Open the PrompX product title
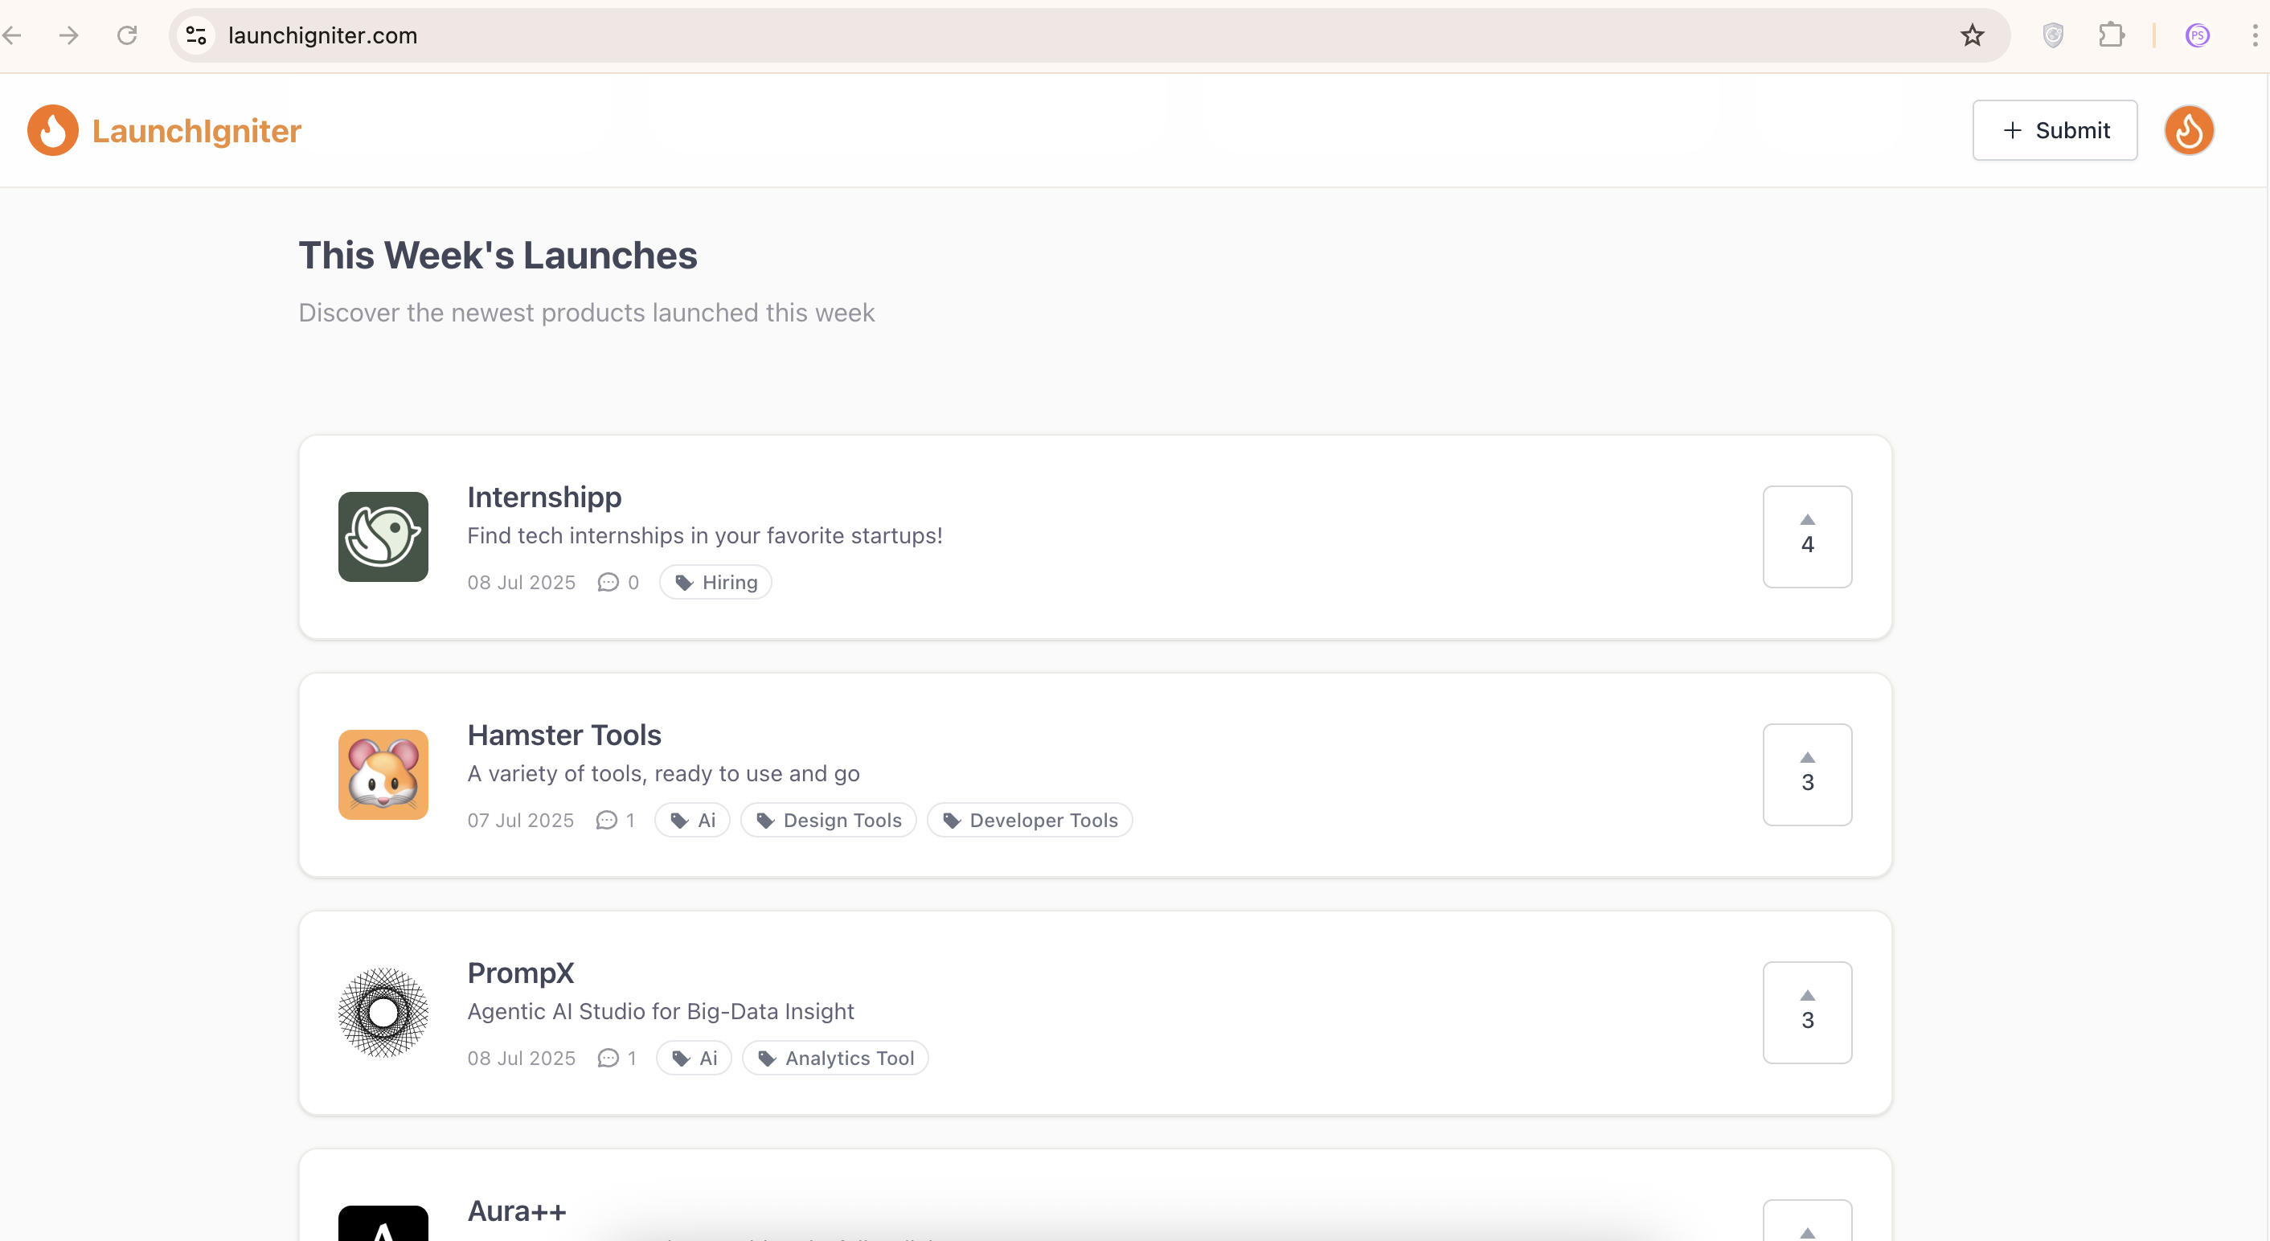 pos(521,973)
